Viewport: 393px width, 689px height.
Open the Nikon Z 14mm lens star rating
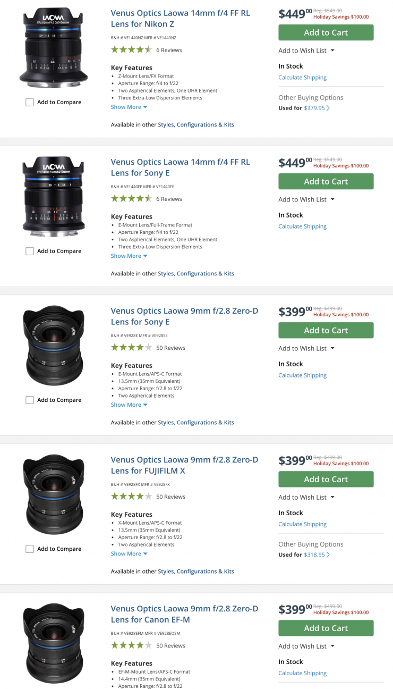[x=131, y=50]
